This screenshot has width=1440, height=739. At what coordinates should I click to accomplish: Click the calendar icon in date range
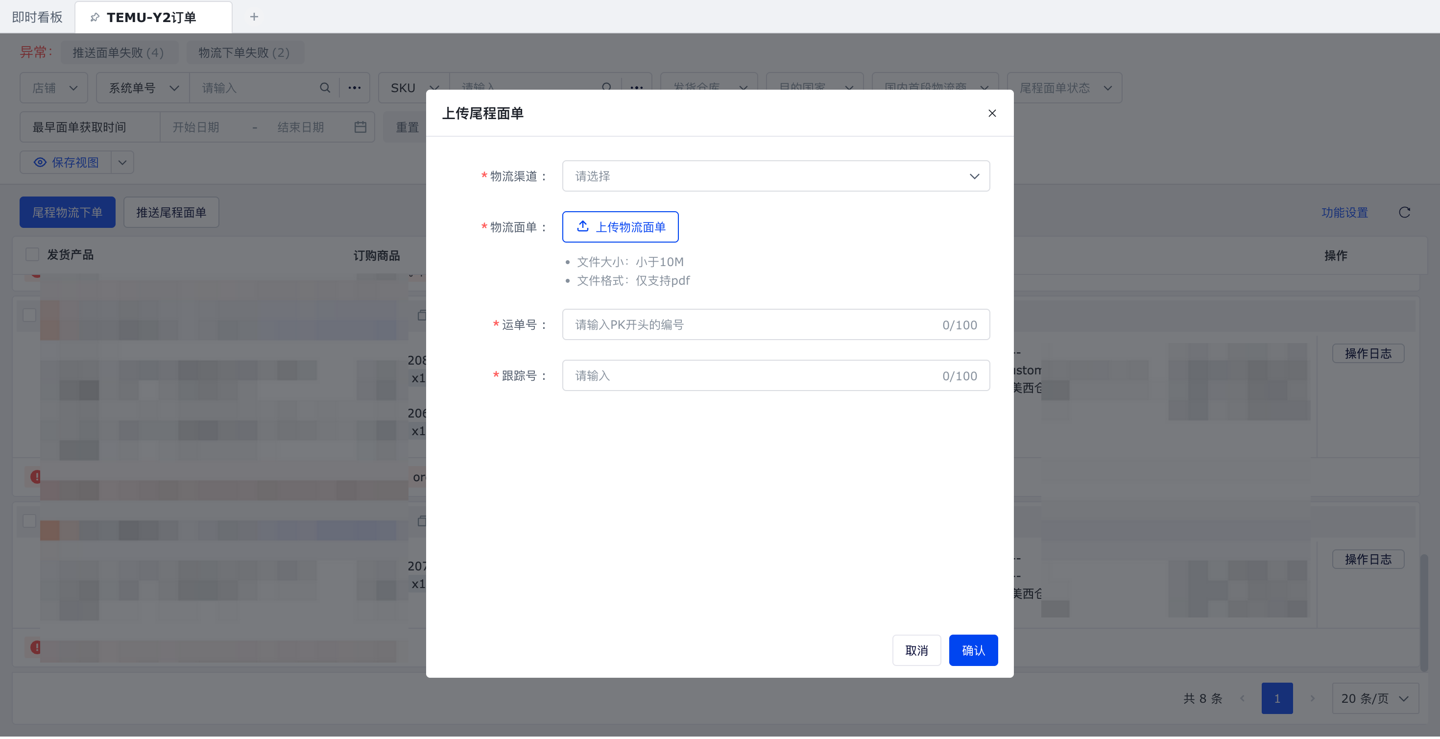(360, 127)
